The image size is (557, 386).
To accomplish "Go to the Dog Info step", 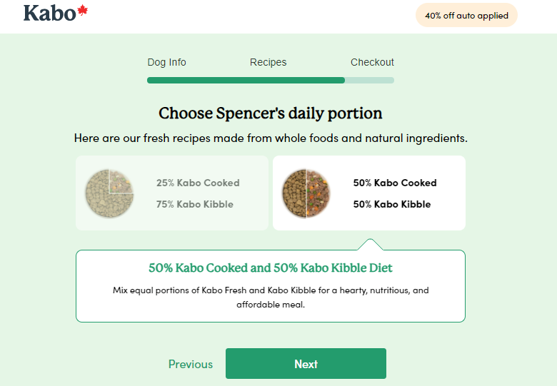I will tap(166, 62).
